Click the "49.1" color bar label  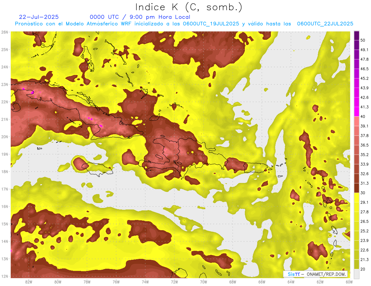coord(364,50)
